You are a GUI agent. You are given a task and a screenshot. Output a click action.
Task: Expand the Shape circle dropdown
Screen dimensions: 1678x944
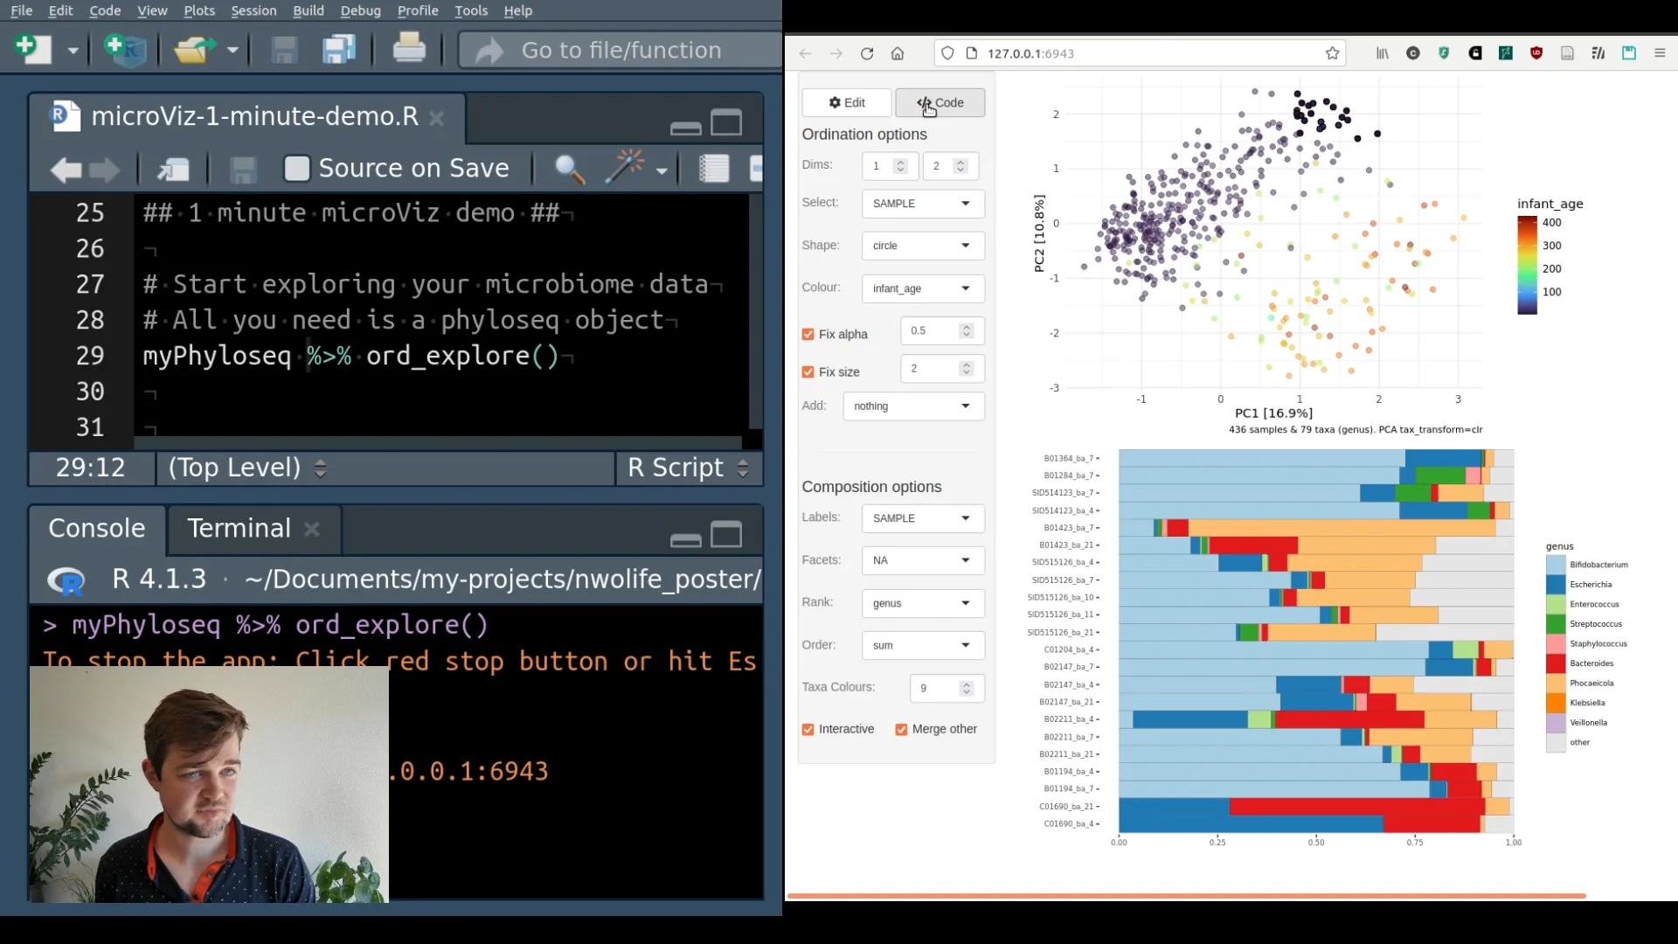click(x=922, y=246)
